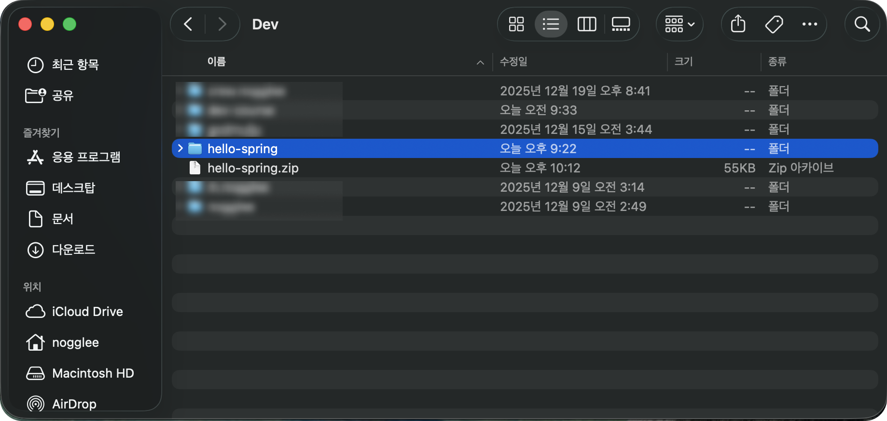Select the hello-spring folder row

point(338,148)
